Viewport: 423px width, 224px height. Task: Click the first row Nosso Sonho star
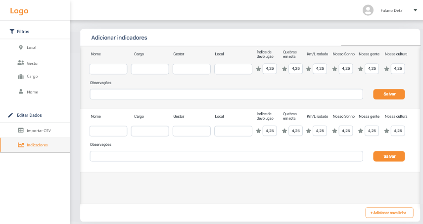334,69
